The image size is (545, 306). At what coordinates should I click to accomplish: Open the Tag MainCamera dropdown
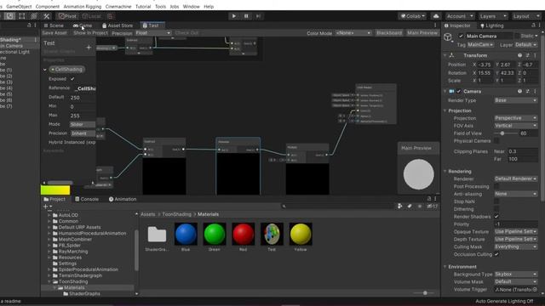[x=480, y=45]
